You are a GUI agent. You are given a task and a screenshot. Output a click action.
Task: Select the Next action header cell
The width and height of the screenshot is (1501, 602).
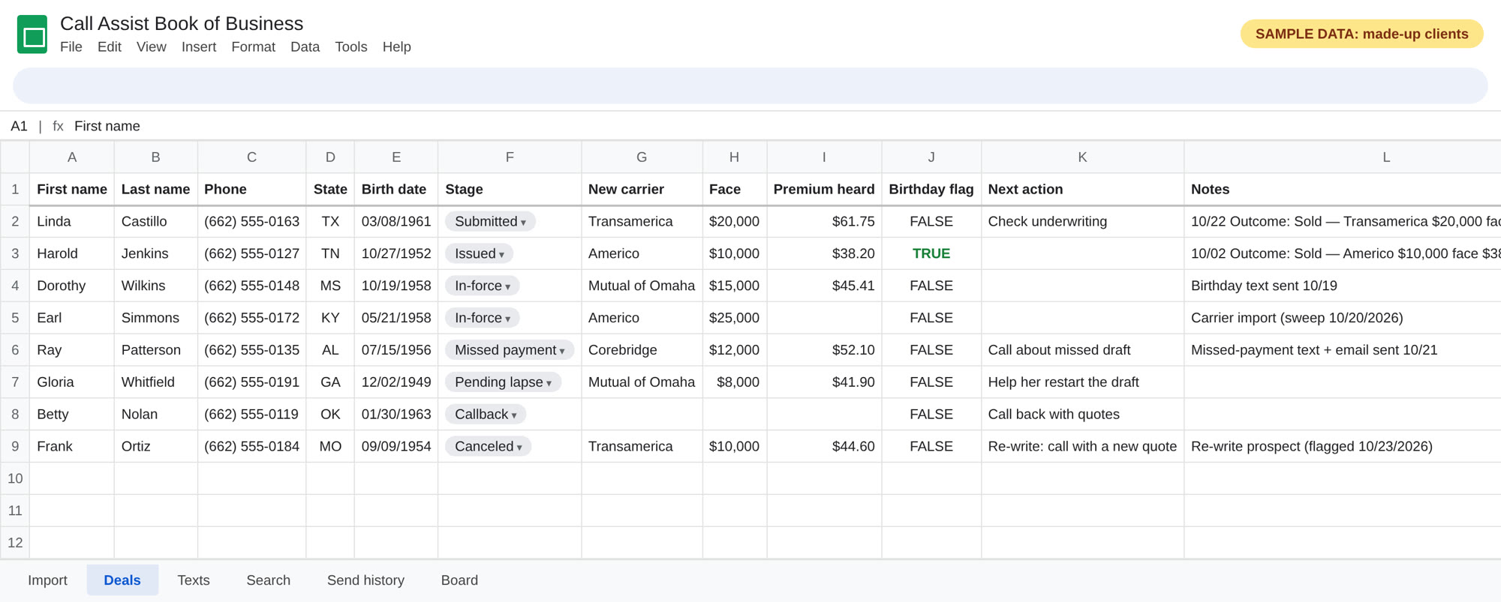click(x=1082, y=189)
